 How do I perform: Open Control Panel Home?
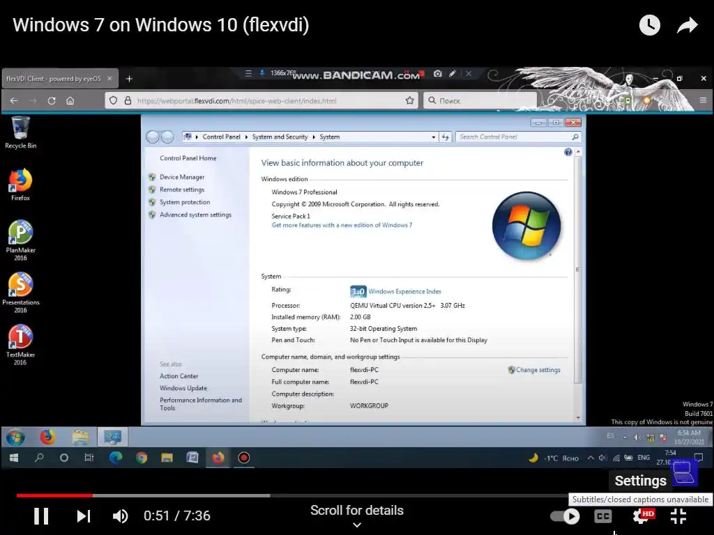pos(188,158)
